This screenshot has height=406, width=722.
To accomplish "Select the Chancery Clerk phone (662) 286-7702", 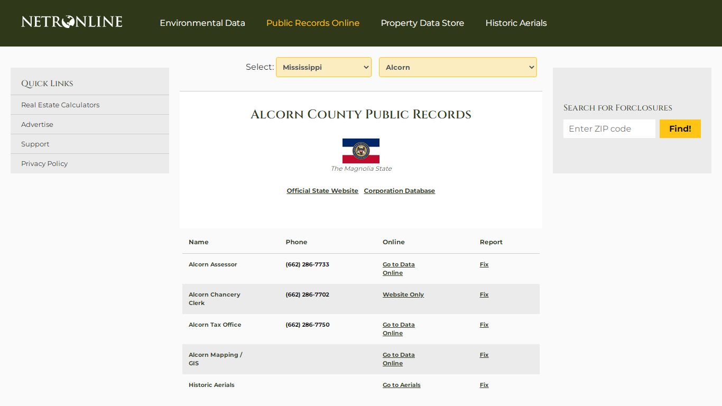I will click(308, 294).
